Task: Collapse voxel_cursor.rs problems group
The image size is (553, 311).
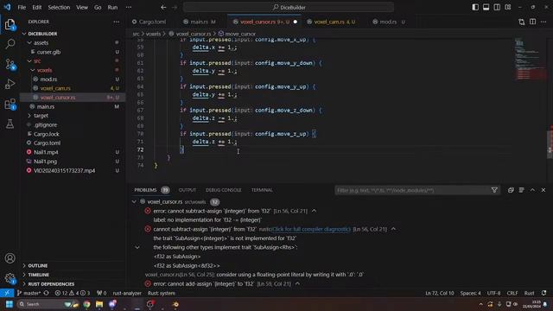Action: point(134,201)
